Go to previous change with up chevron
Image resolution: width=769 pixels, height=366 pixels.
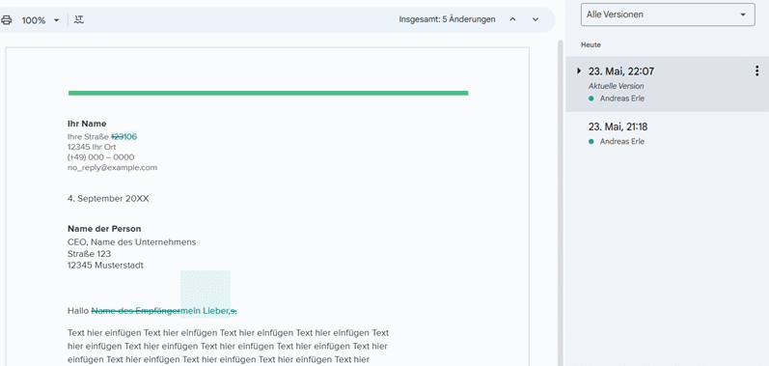click(x=513, y=19)
